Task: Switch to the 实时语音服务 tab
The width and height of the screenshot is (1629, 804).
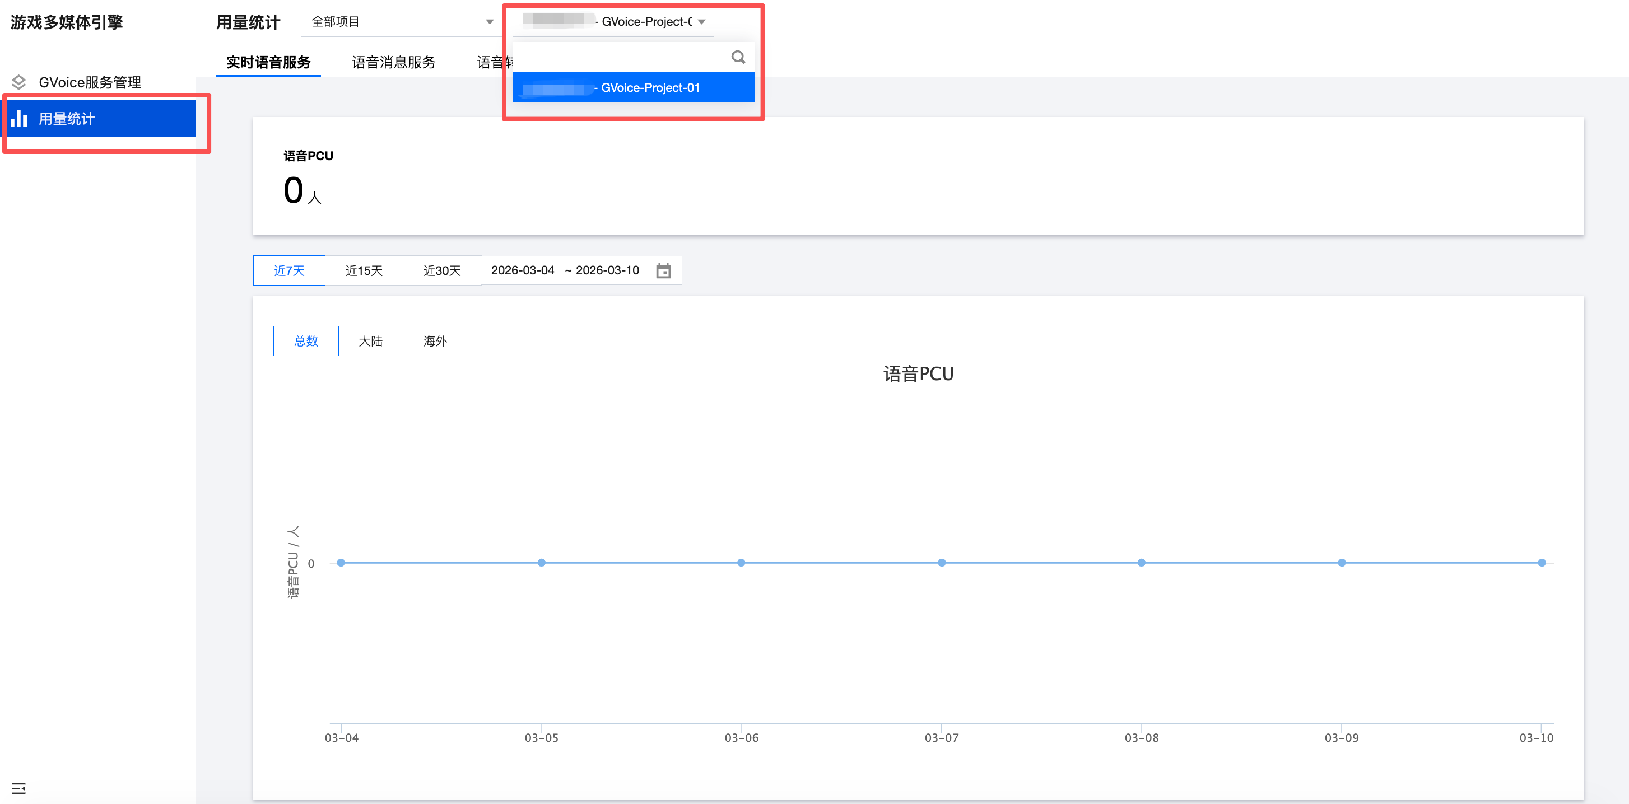Action: coord(268,62)
